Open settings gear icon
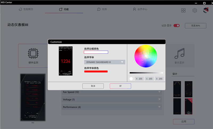 click(195, 10)
